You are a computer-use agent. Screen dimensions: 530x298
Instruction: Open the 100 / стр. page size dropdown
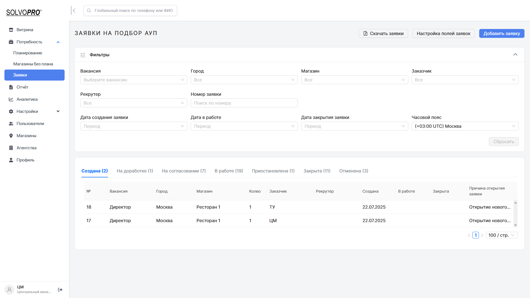(501, 235)
